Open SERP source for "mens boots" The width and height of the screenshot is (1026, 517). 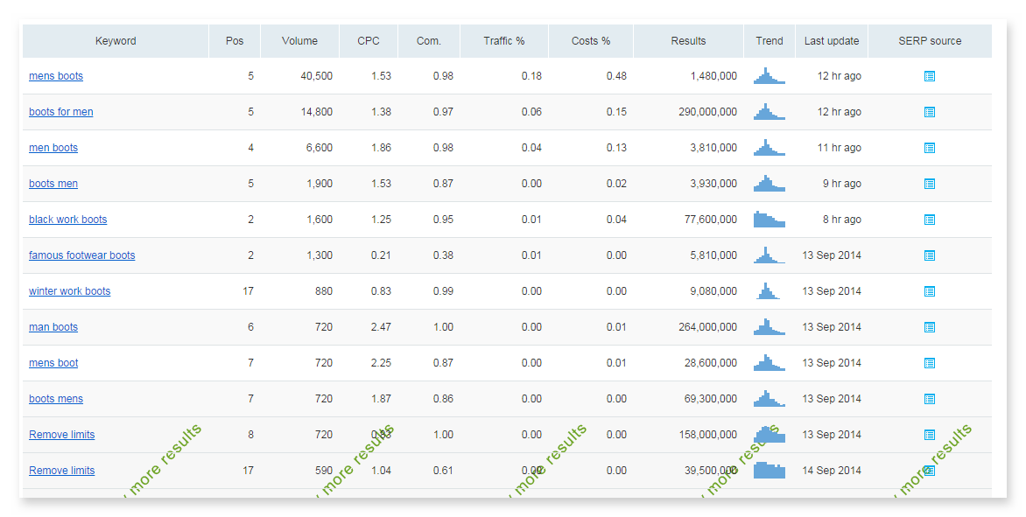tap(930, 76)
